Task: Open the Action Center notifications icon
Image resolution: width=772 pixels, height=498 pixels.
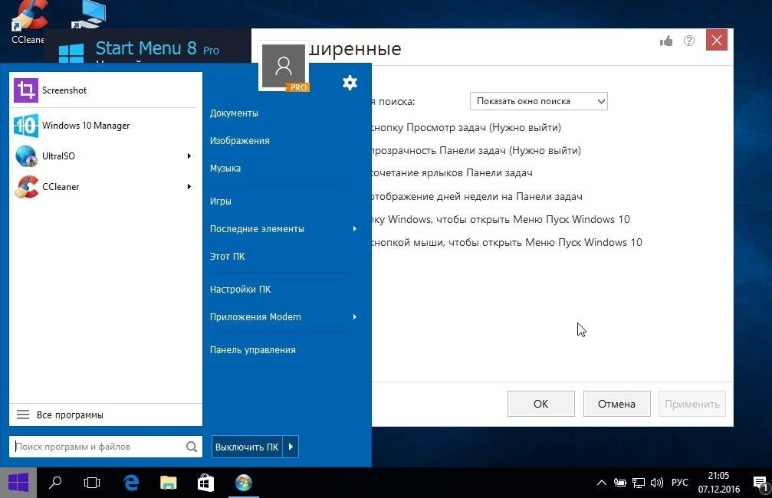Action: tap(761, 483)
